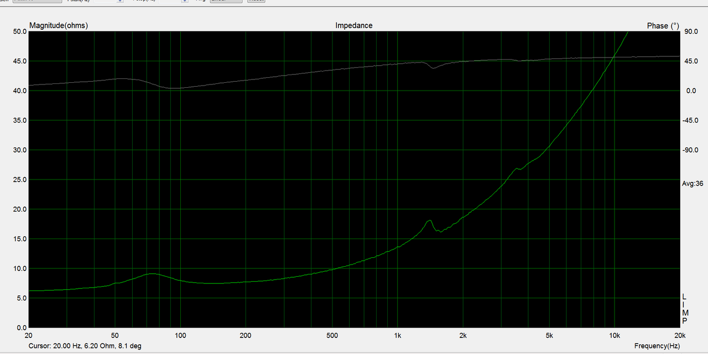Screen dimensions: 708x354
Task: Click the 25.0 magnitude axis value
Action: 20,179
